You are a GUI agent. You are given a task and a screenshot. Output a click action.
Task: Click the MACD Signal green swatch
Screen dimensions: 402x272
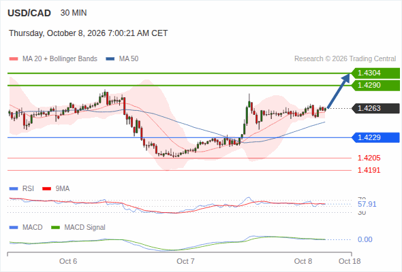55,228
